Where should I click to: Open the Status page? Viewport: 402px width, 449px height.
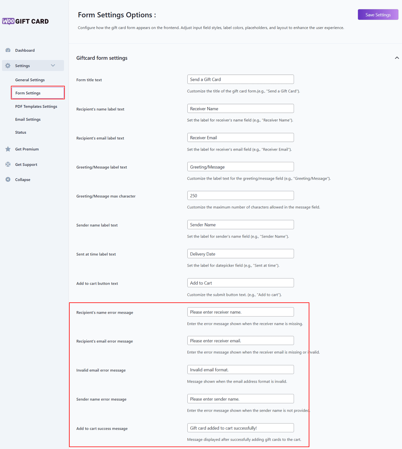pyautogui.click(x=21, y=132)
